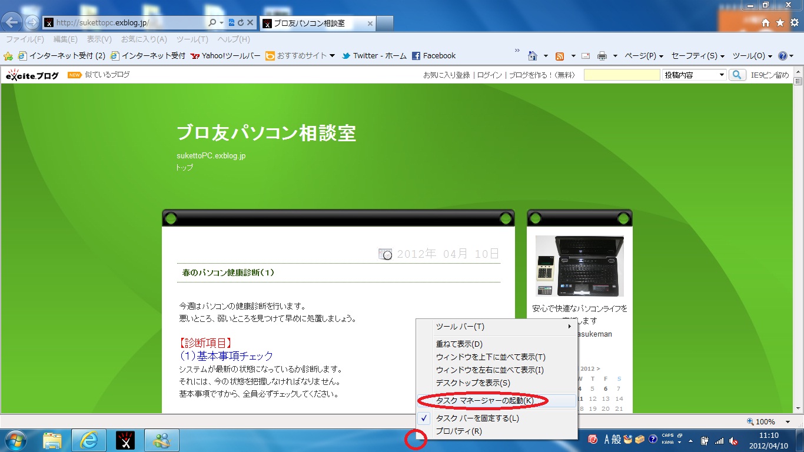This screenshot has width=804, height=452.
Task: Click the blog search magnifier button
Action: (737, 75)
